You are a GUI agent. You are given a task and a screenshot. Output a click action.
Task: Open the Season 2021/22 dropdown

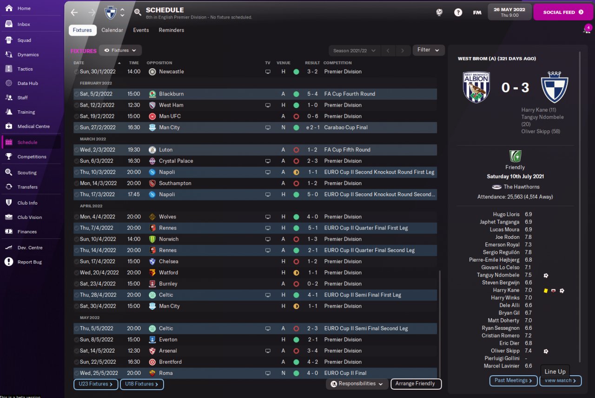[354, 51]
